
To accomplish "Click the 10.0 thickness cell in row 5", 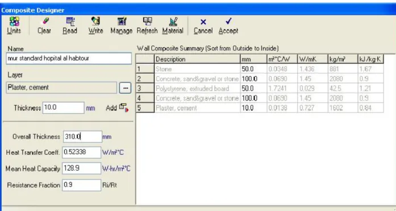I will coord(253,108).
